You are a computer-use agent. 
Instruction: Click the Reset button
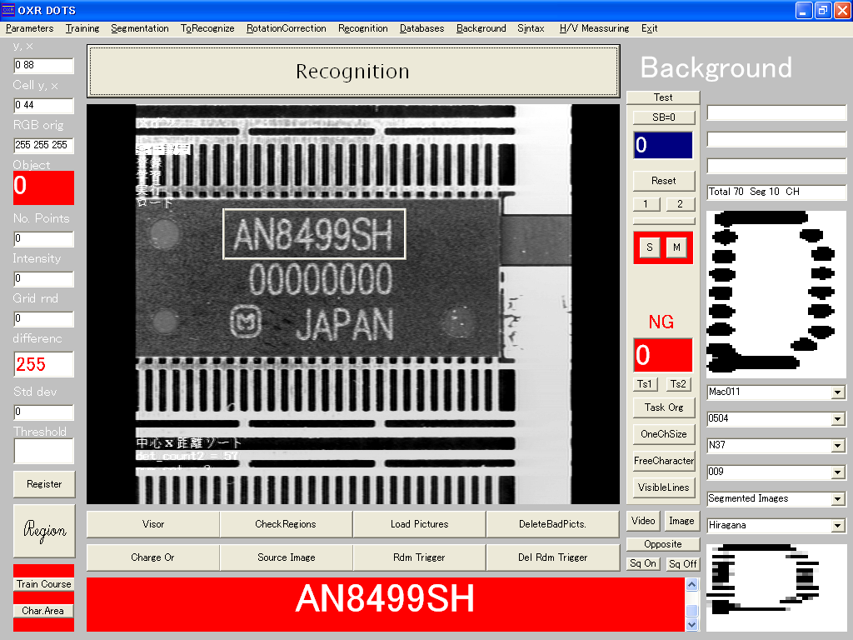click(x=663, y=181)
